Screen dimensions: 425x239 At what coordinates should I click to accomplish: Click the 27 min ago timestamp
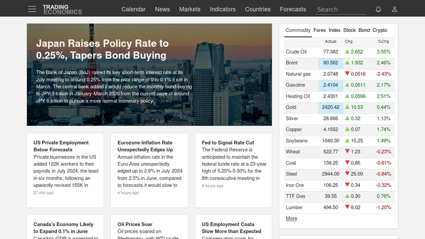(x=44, y=193)
